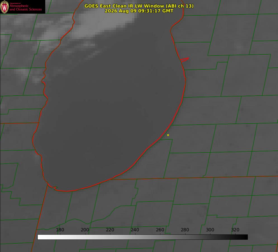The image size is (278, 252).
Task: Click the 300 label on the colorbar
Action: pos(210,230)
